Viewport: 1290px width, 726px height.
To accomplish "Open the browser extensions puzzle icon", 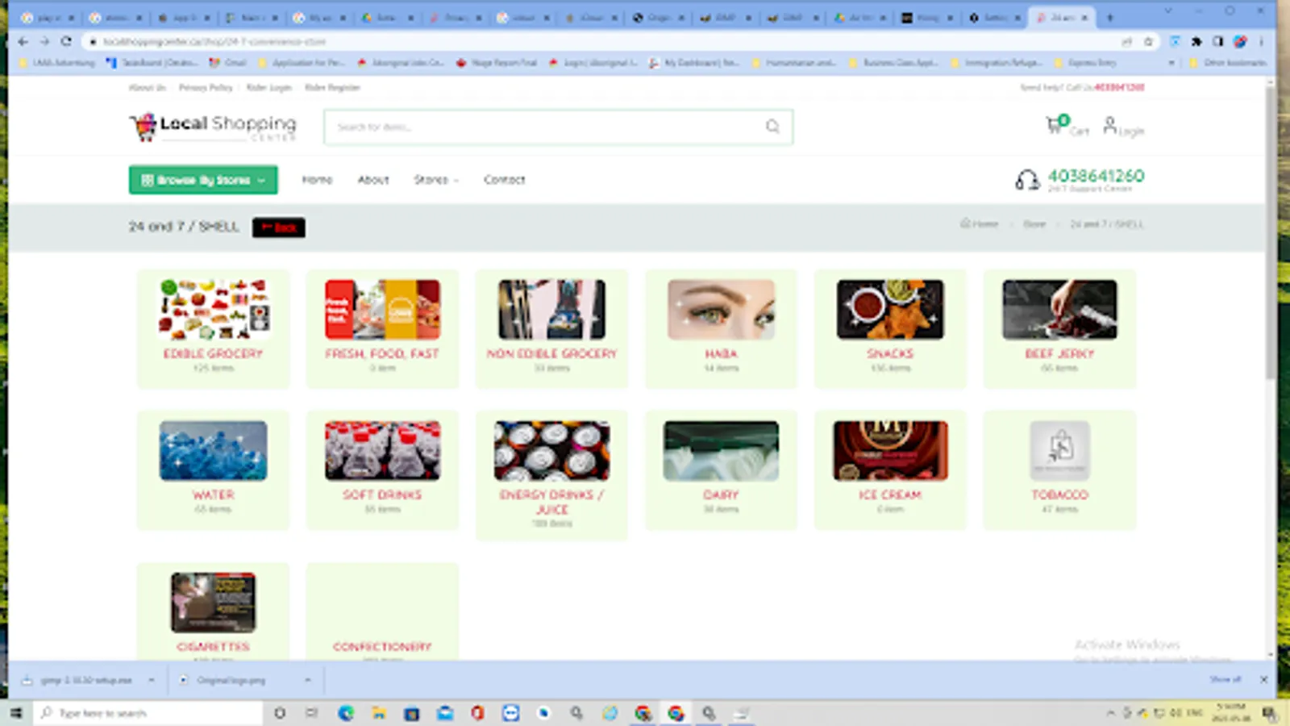I will pyautogui.click(x=1196, y=41).
